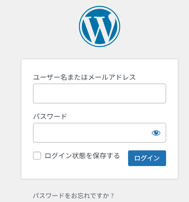189x202 pixels.
Task: Check the ログイン状態を保存する checkbox
Action: (37, 156)
